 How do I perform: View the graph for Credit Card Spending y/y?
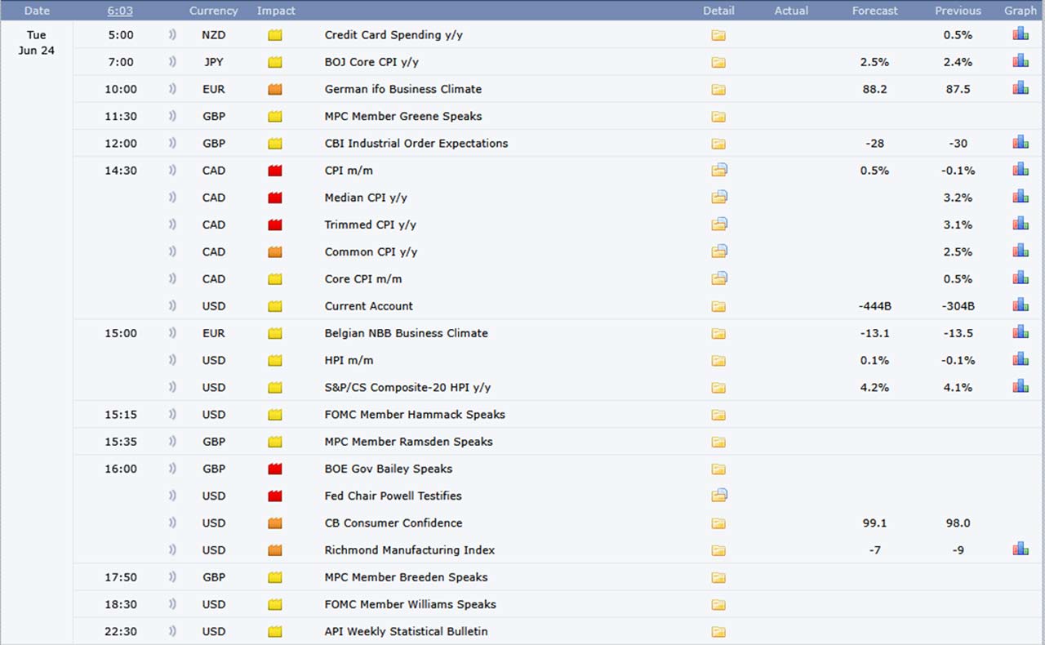click(1021, 34)
